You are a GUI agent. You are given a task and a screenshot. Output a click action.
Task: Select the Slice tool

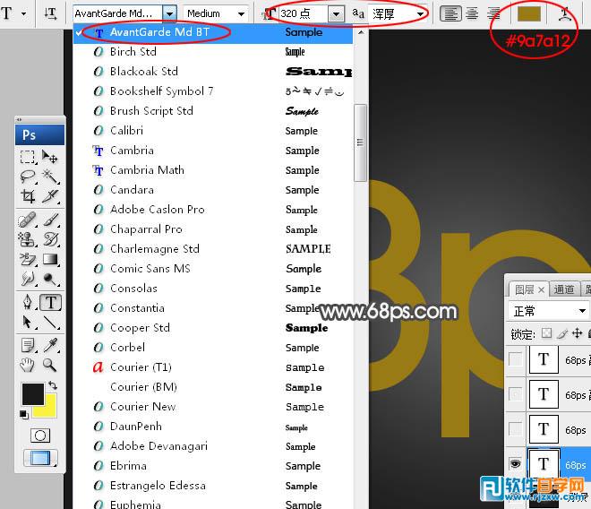click(50, 196)
